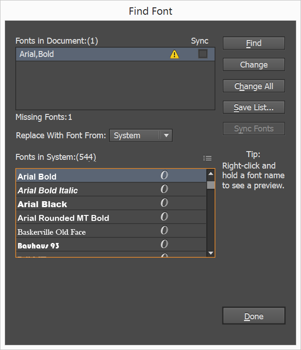Image resolution: width=301 pixels, height=350 pixels.
Task: Enable Sync checkbox for Arial,Bold
Action: (x=203, y=54)
